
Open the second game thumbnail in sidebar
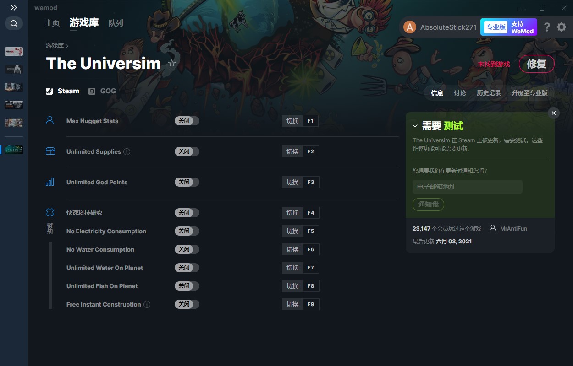tap(14, 69)
